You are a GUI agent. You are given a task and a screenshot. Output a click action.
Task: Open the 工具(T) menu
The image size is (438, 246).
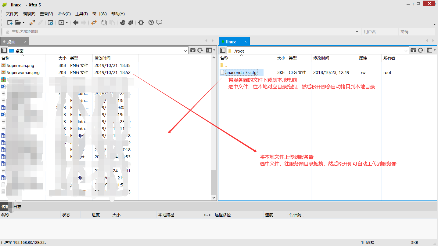(x=81, y=14)
